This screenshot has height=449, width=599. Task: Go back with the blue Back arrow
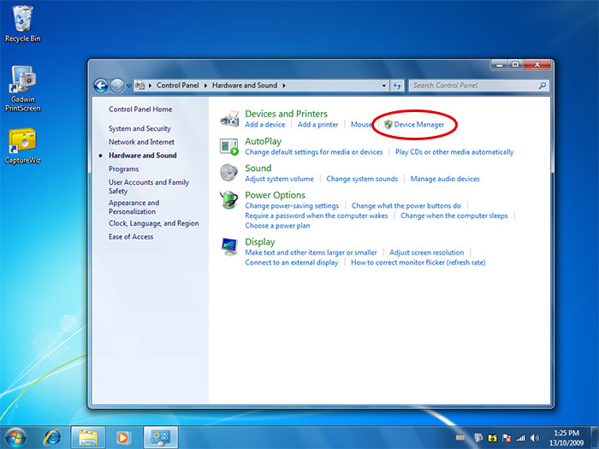tap(101, 86)
